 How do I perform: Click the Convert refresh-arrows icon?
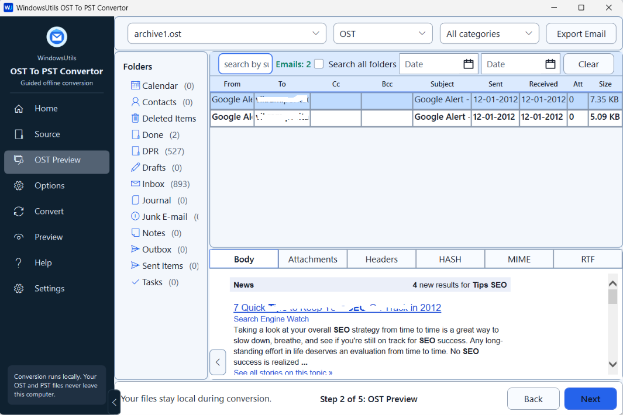(x=19, y=211)
